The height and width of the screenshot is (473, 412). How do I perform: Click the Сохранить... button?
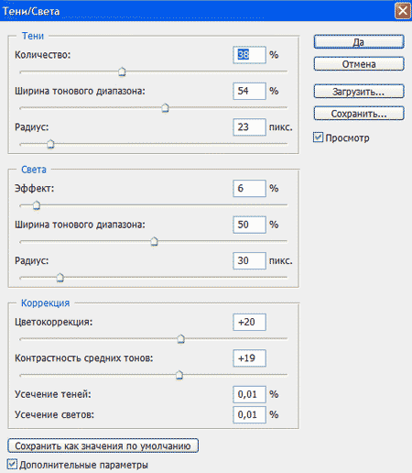(359, 114)
